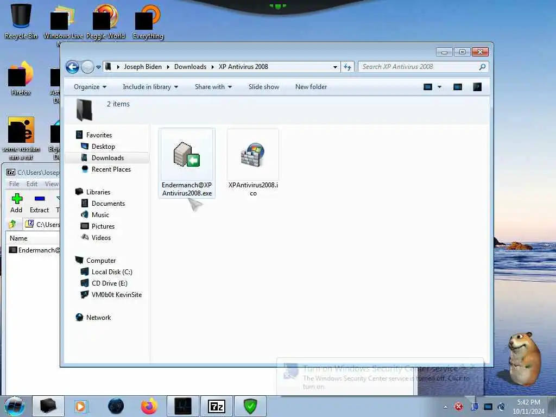This screenshot has height=417, width=556.
Task: Open the Share with dropdown
Action: (x=213, y=87)
